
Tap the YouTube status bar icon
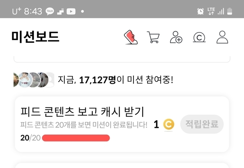pos(71,11)
